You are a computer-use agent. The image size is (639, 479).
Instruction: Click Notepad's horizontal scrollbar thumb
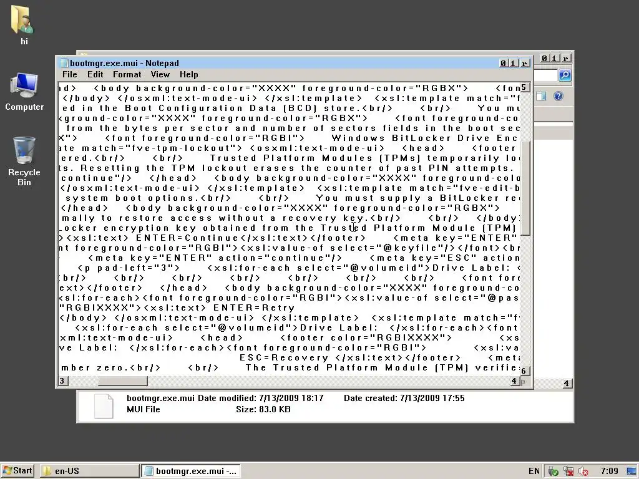pyautogui.click(x=123, y=381)
